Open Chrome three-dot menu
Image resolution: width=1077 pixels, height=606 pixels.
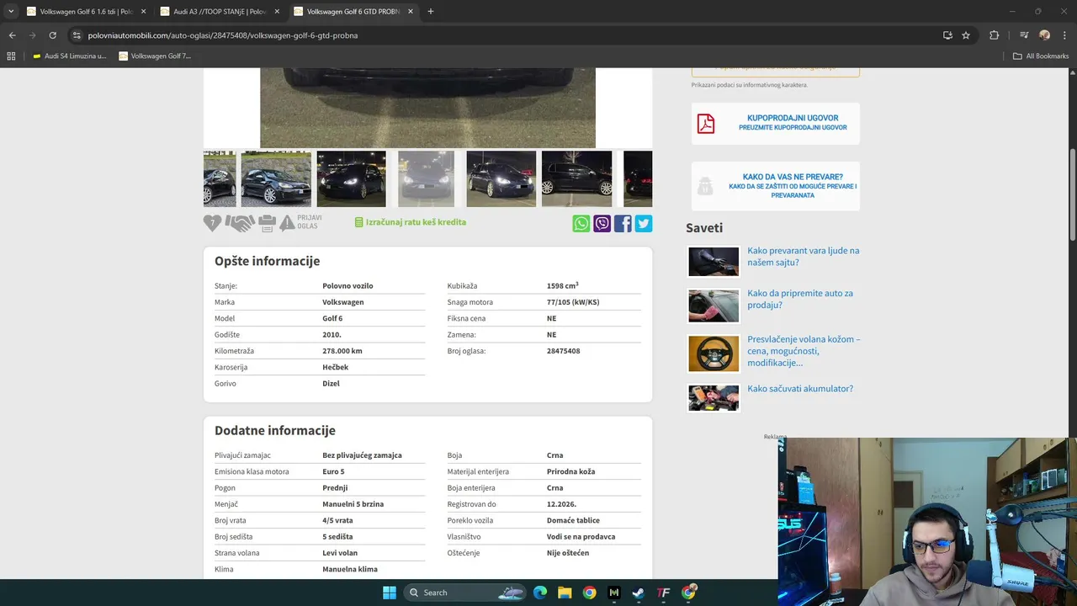point(1065,35)
